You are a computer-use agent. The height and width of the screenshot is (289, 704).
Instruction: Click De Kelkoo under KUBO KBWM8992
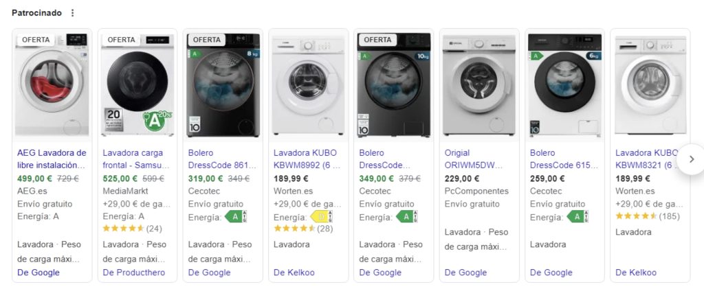(294, 273)
